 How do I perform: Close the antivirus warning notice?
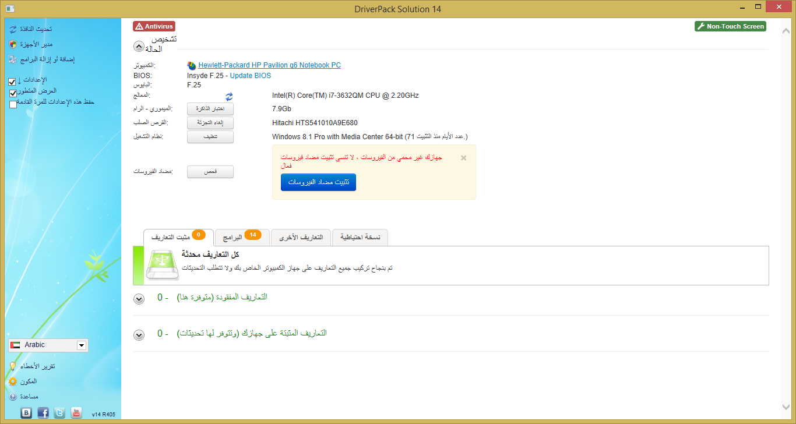tap(464, 158)
